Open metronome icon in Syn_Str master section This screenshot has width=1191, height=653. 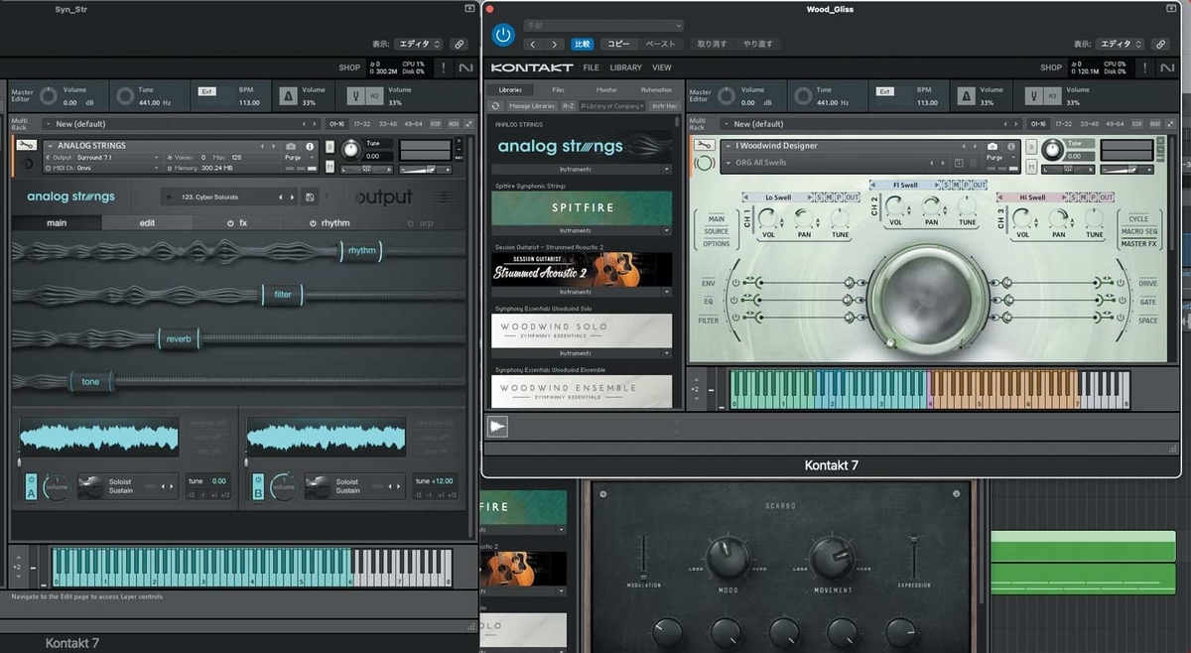pyautogui.click(x=288, y=95)
